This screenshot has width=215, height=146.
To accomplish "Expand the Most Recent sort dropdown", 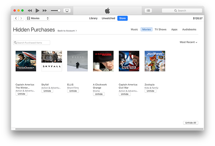I will pyautogui.click(x=188, y=42).
